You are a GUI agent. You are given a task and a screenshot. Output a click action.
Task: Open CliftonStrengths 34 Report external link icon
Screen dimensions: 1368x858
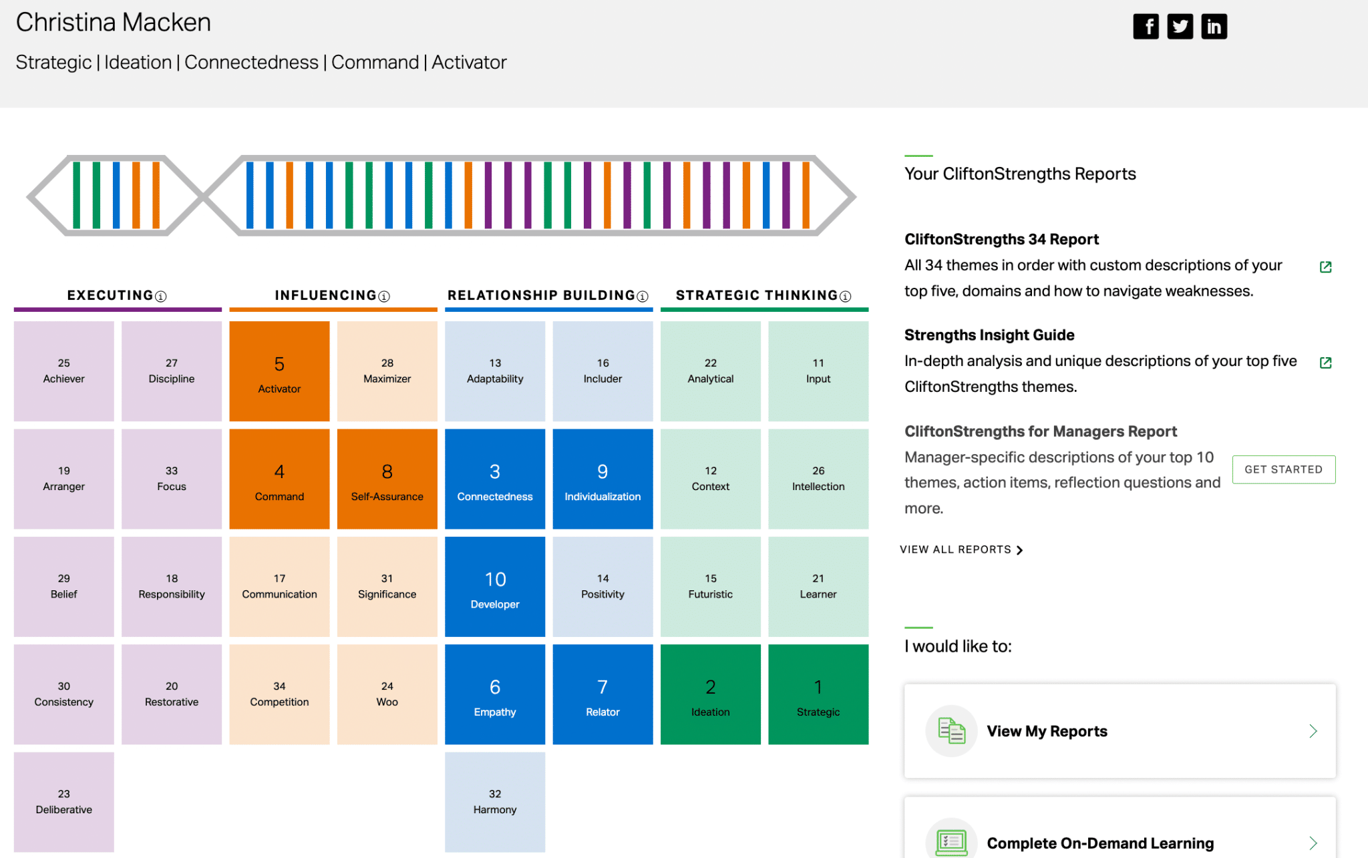click(1326, 267)
